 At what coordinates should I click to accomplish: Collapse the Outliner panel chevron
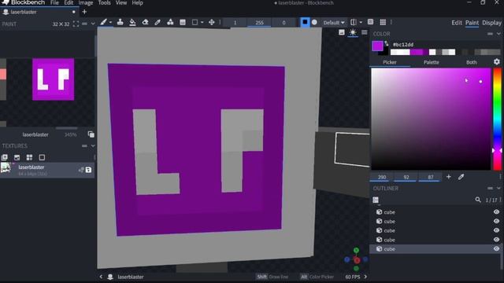(498, 188)
